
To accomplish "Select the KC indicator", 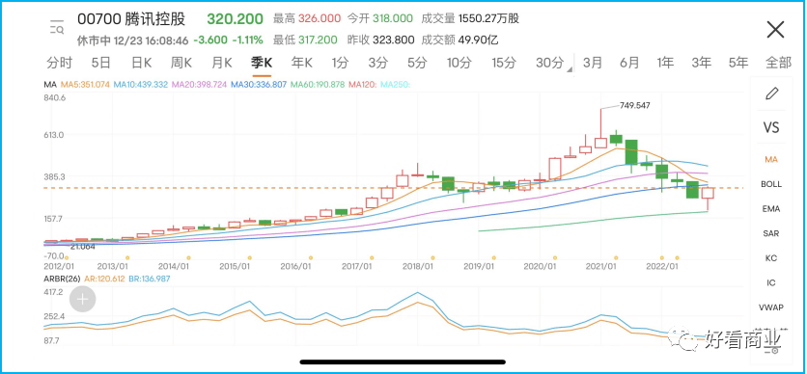I will click(771, 258).
